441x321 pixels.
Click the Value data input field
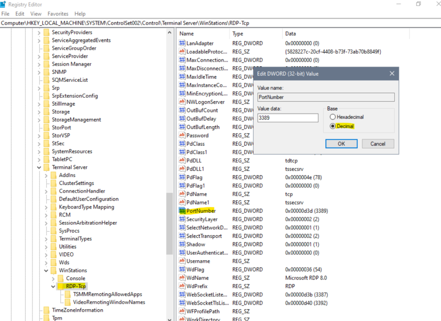(287, 118)
